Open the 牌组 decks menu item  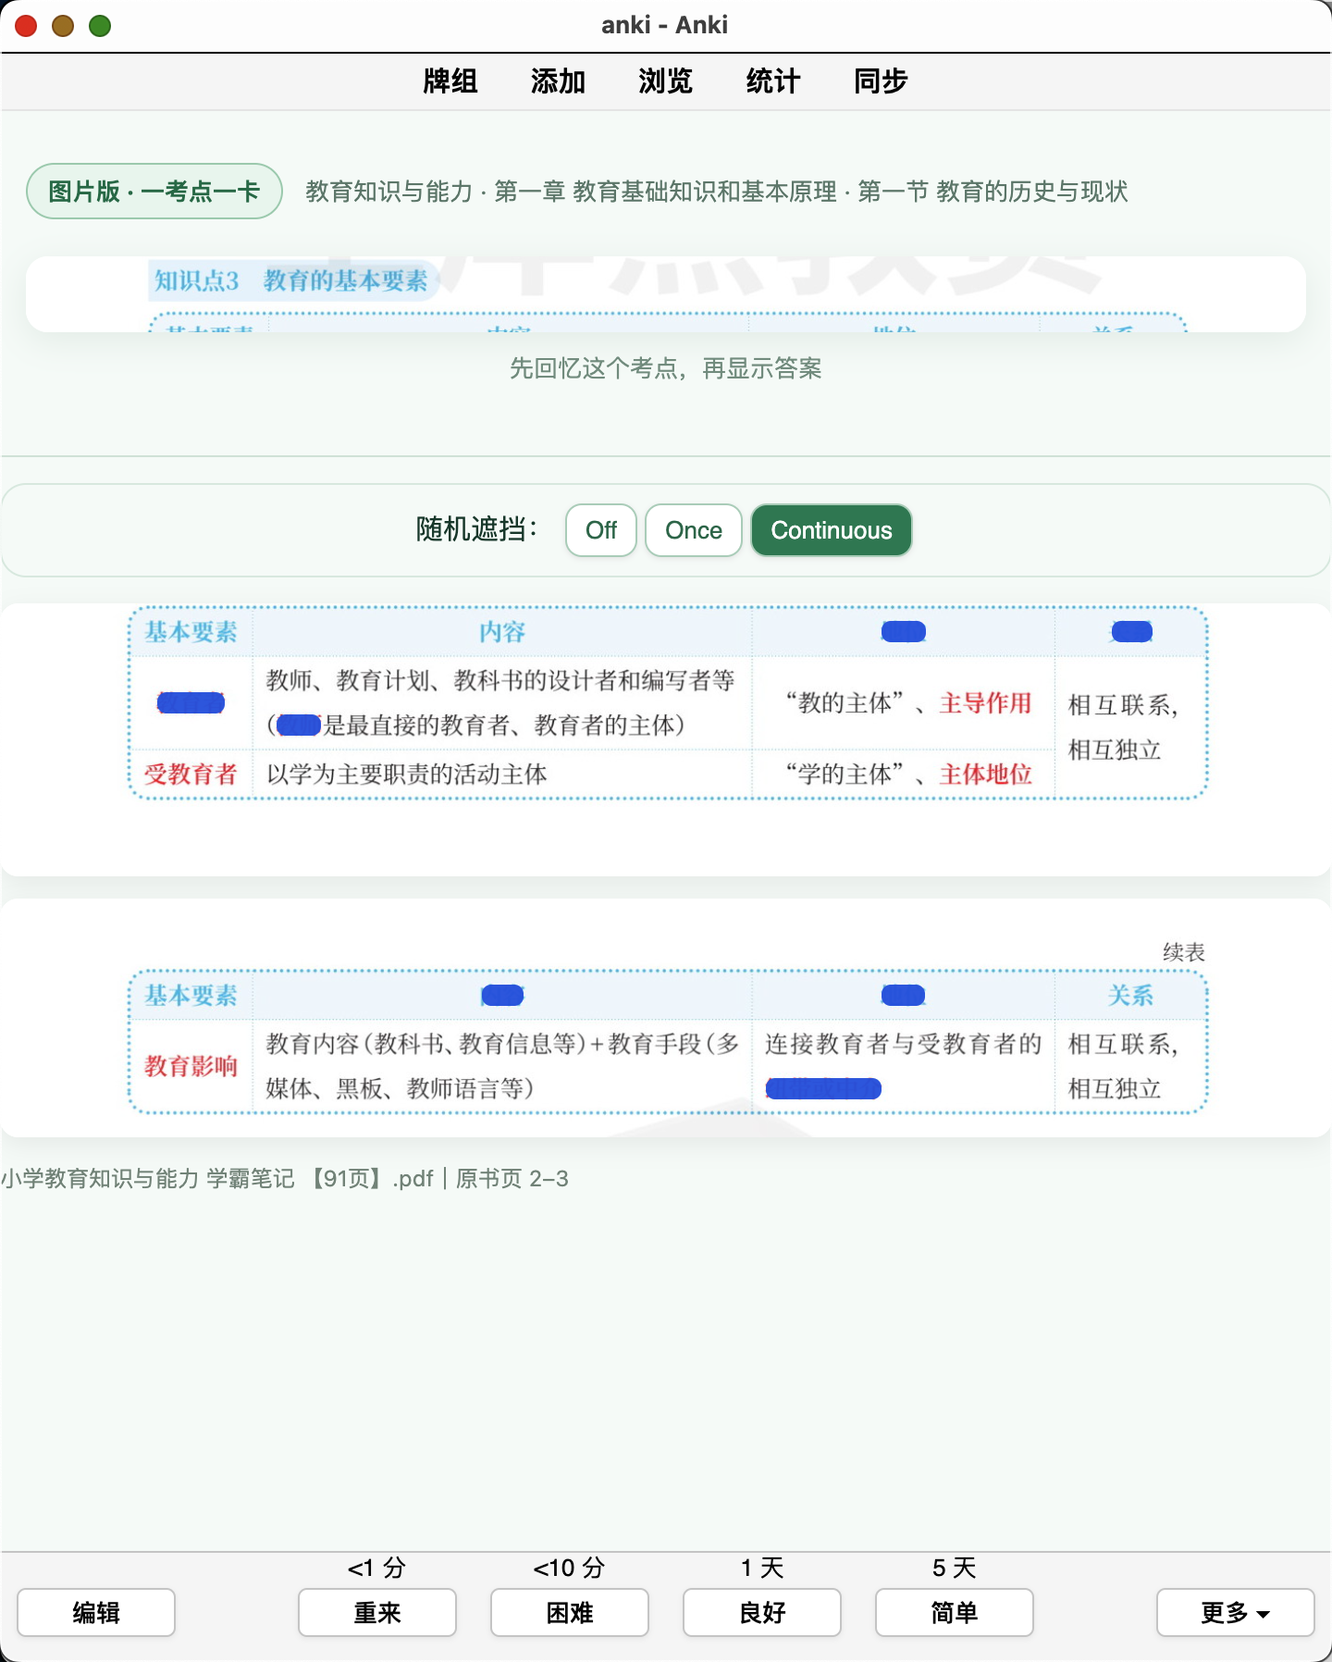450,81
